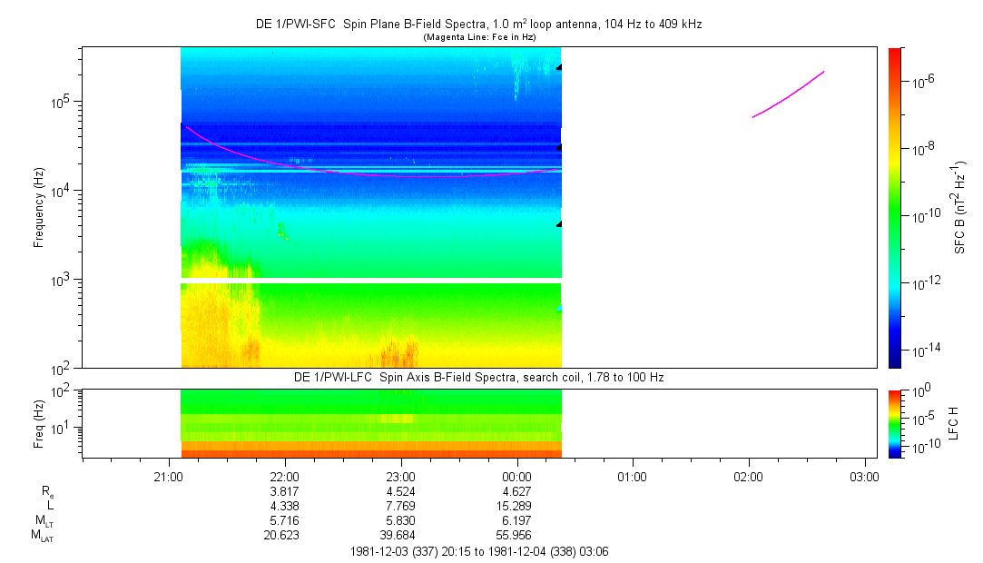The width and height of the screenshot is (983, 563).
Task: Click the SFC B colorbar unit label
Action: tap(960, 207)
